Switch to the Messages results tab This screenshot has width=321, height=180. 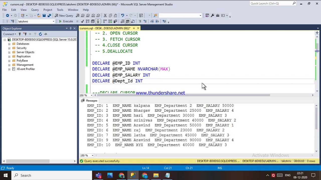[x=89, y=100]
